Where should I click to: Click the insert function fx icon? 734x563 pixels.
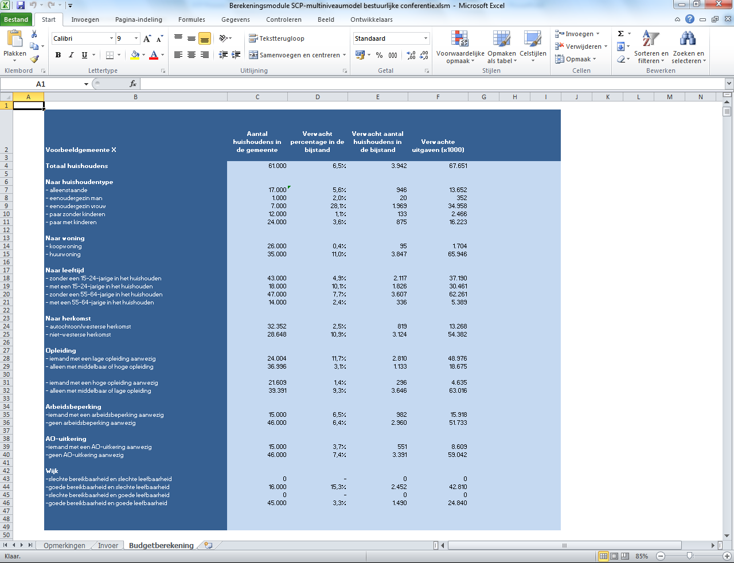(133, 84)
